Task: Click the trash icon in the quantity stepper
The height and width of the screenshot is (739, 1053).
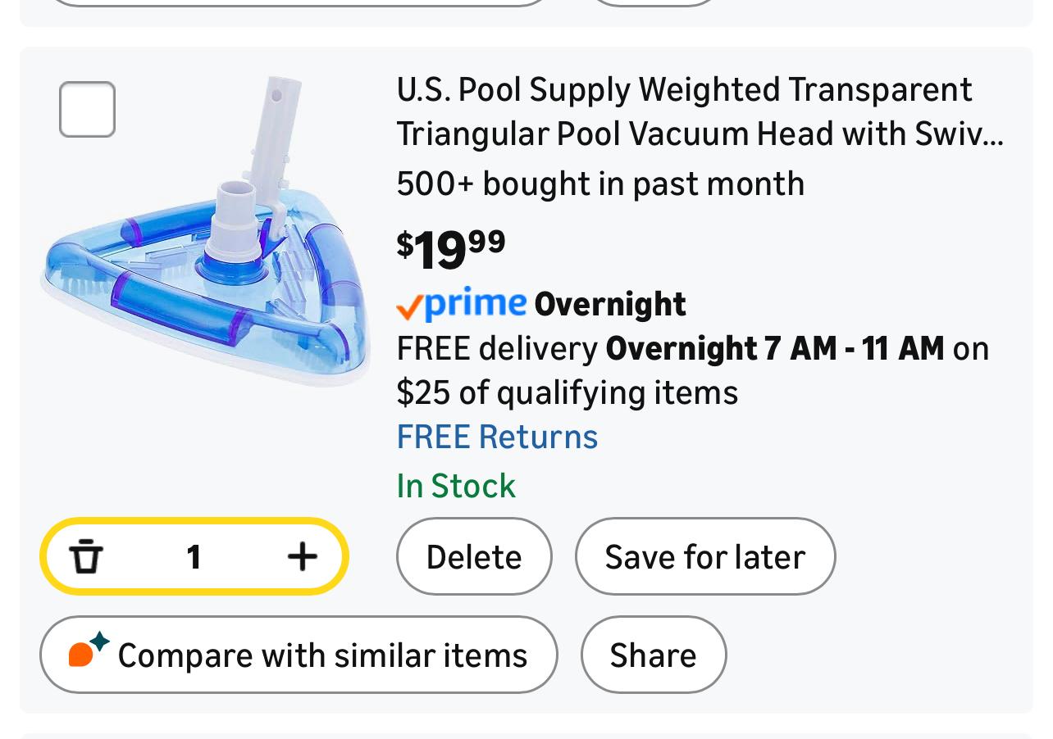Action: pyautogui.click(x=86, y=557)
